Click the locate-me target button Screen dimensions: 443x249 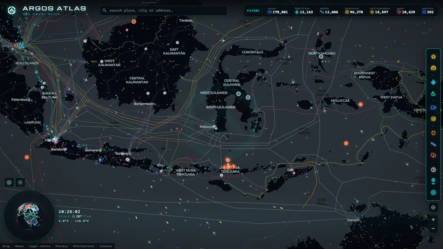[x=433, y=207]
